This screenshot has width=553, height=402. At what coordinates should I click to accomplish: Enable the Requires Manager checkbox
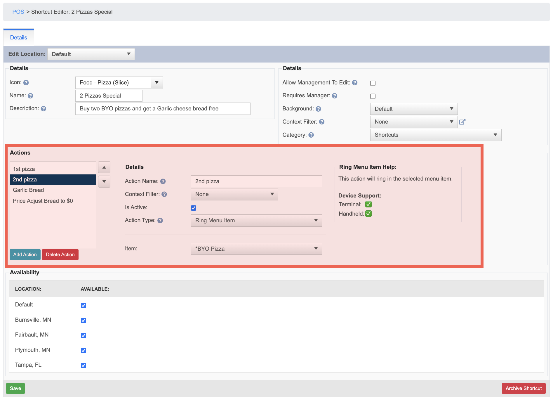tap(373, 96)
